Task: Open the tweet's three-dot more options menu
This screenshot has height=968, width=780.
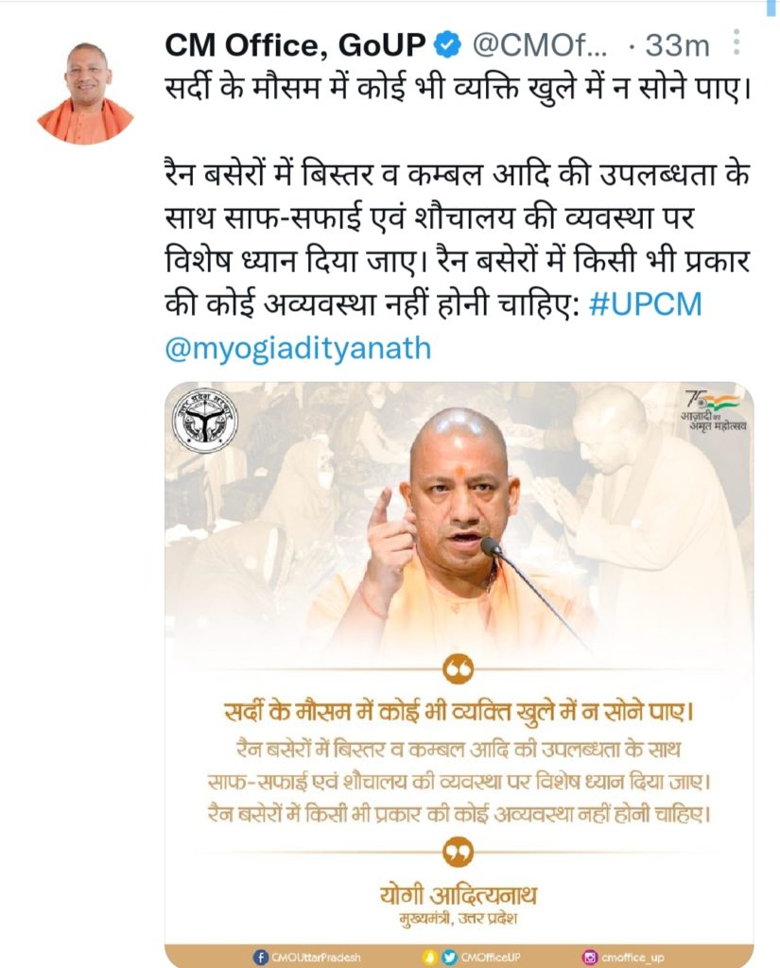Action: (x=737, y=42)
